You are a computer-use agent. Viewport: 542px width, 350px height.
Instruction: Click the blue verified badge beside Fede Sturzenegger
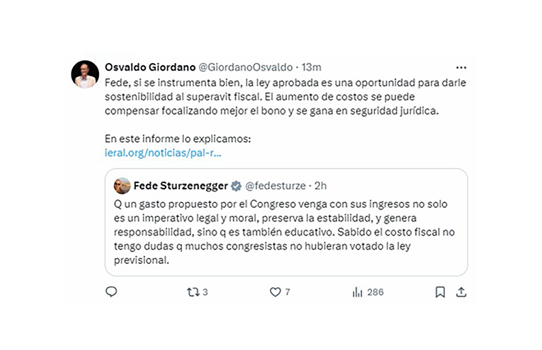[x=236, y=186]
